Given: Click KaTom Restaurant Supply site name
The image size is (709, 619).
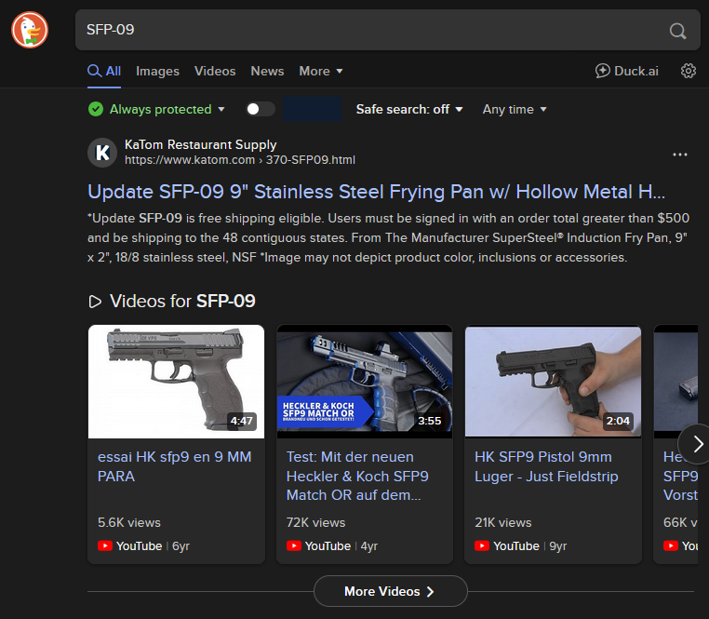Looking at the screenshot, I should [x=200, y=144].
